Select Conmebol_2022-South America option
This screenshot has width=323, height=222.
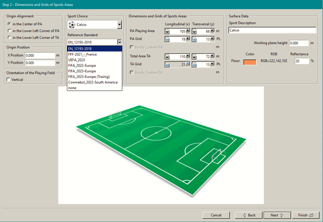[x=92, y=82]
